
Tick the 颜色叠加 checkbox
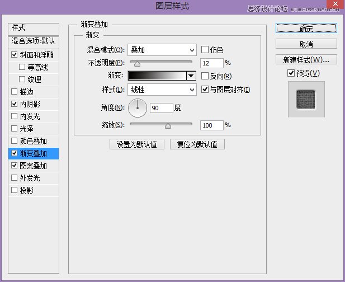coord(15,141)
